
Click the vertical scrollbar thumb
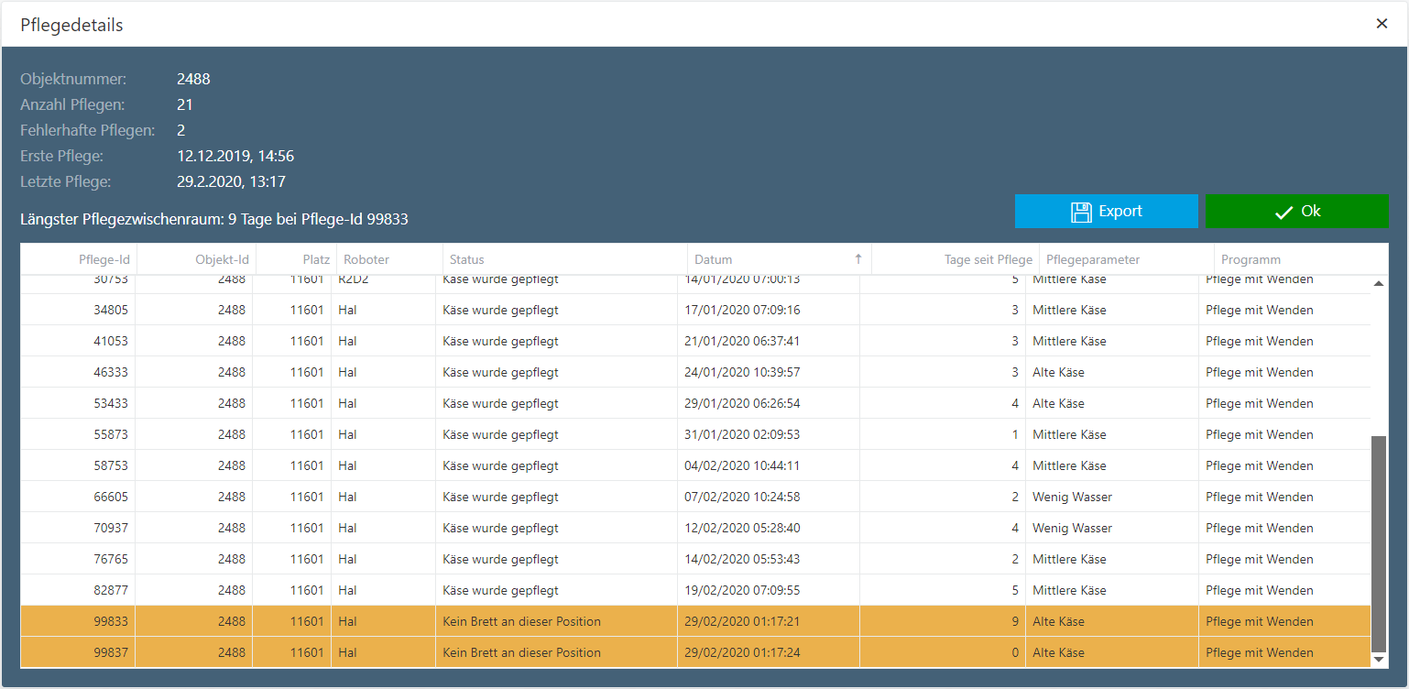pyautogui.click(x=1379, y=542)
